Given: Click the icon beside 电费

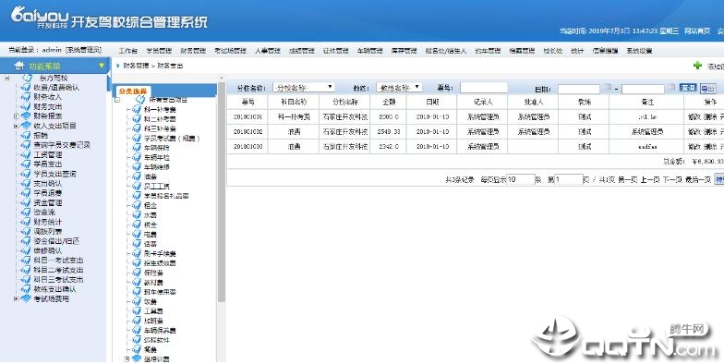Looking at the screenshot, I should pos(137,235).
